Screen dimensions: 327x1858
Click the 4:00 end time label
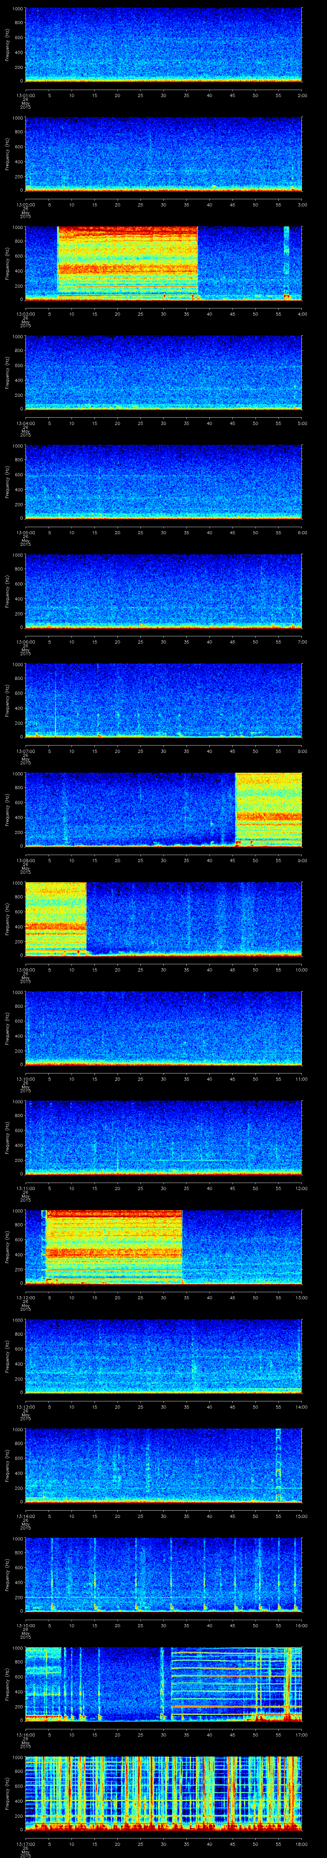coord(302,314)
